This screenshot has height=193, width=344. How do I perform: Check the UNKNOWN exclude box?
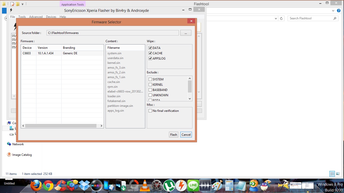(150, 95)
